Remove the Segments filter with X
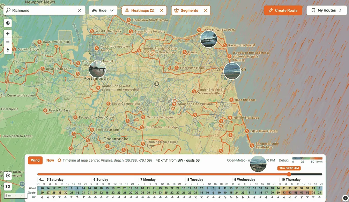Image resolution: width=349 pixels, height=202 pixels. (206, 10)
